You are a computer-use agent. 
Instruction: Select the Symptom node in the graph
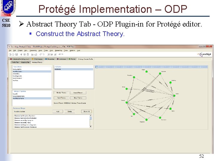pyautogui.click(x=160, y=74)
